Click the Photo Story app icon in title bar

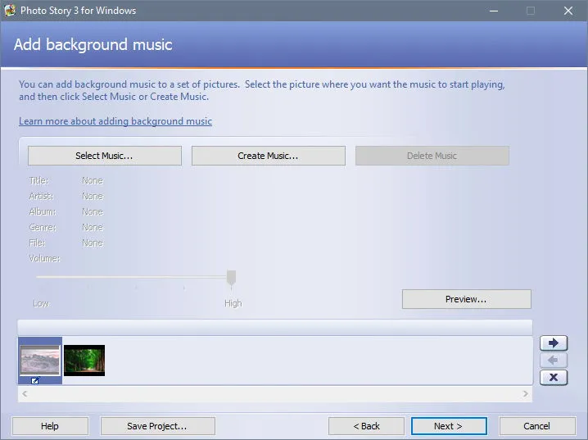(x=10, y=10)
